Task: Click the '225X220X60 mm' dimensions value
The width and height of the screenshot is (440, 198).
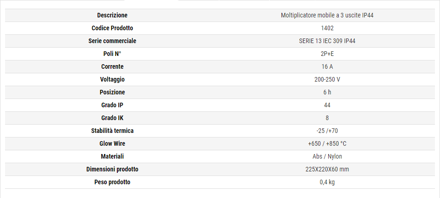Action: click(x=327, y=170)
